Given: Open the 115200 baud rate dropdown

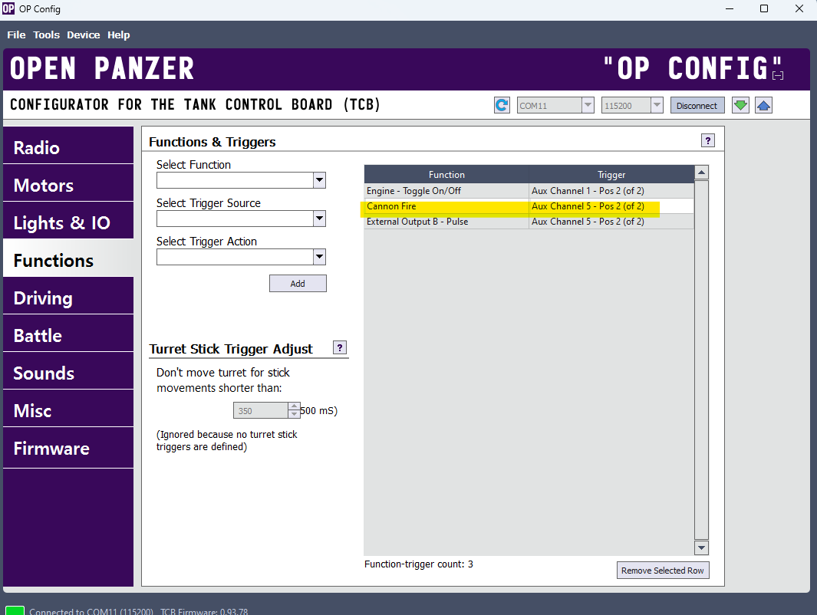Looking at the screenshot, I should (x=657, y=105).
